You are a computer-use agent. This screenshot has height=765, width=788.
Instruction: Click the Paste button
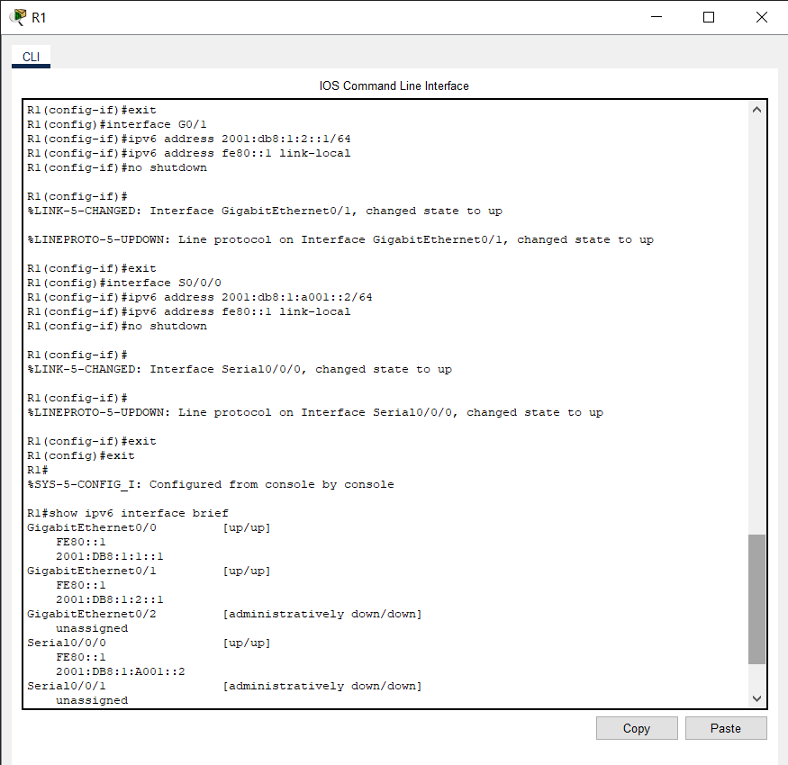(x=726, y=727)
